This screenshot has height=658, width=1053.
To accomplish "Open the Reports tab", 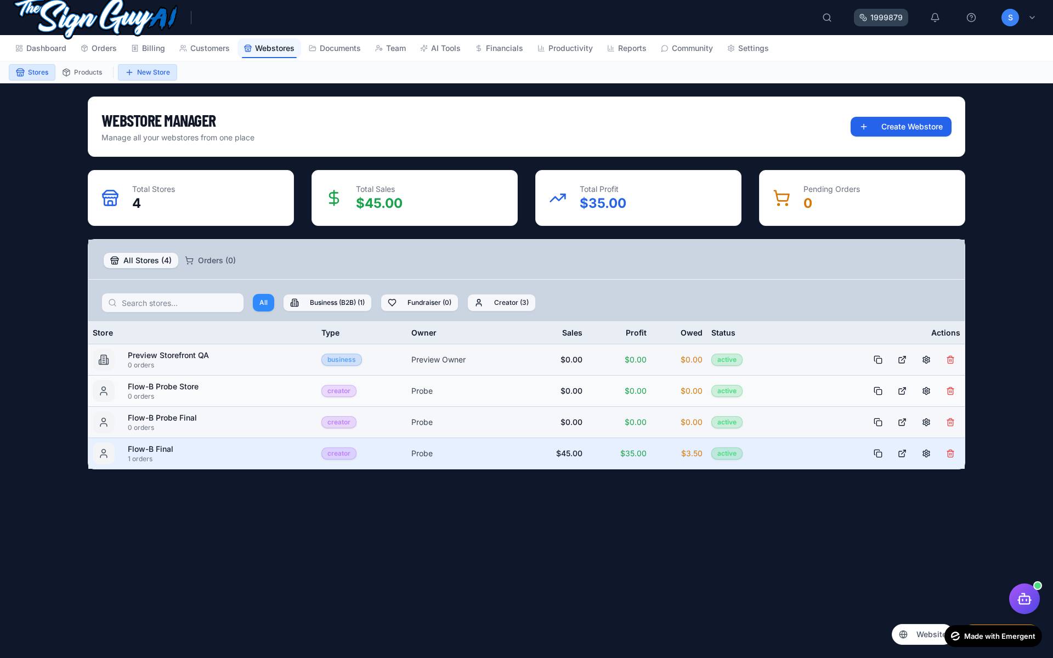I will (627, 48).
